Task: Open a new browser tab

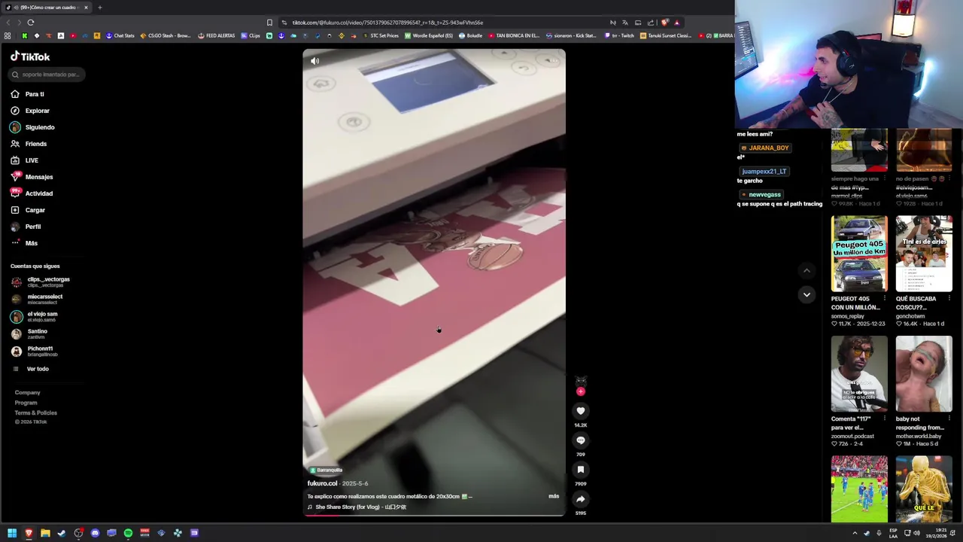Action: 99,8
